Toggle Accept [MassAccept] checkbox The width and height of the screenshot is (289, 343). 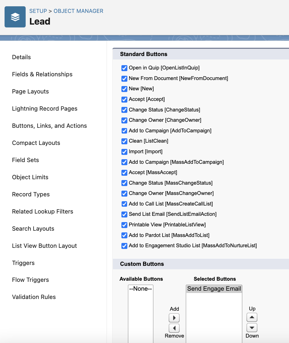[x=124, y=173]
